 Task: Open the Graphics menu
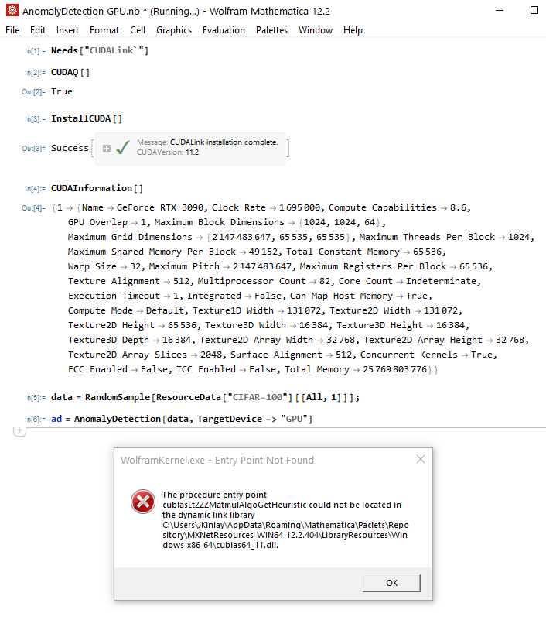coord(174,30)
